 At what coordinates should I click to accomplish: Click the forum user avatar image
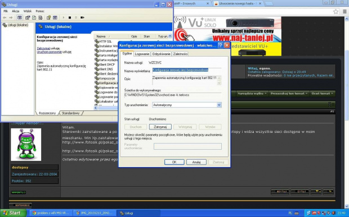[26, 145]
